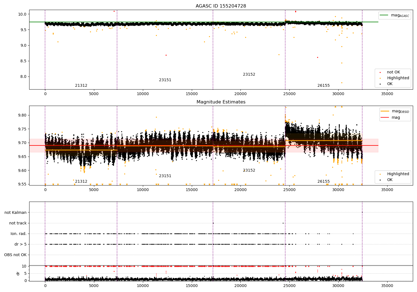
Task: Select label 26155 in Magnitude Estimates panel
Action: [324, 182]
